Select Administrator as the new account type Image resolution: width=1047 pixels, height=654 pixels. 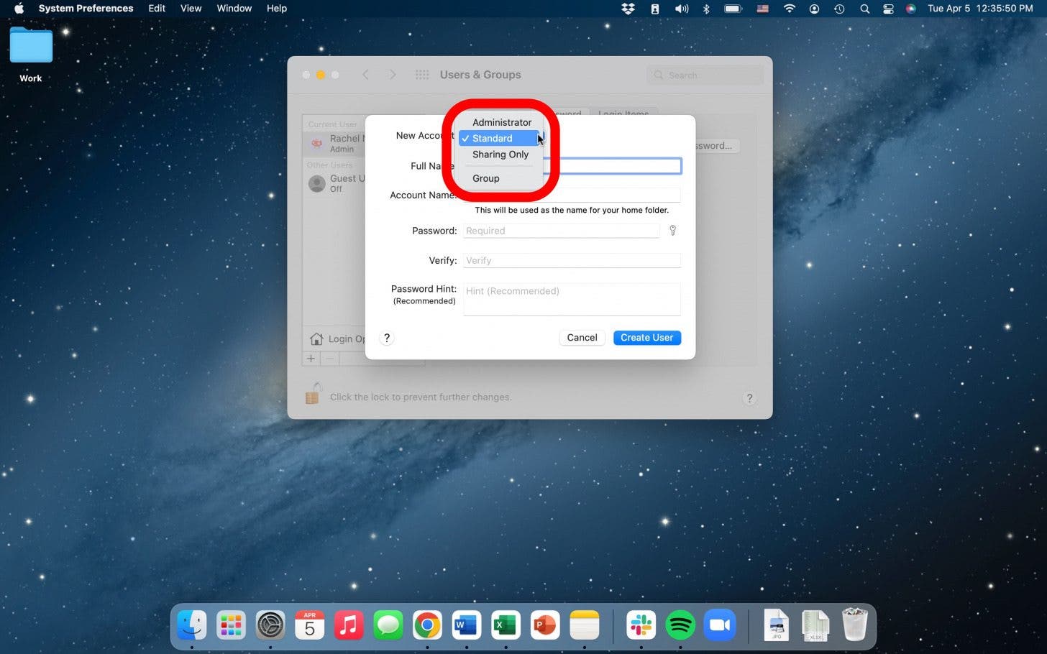(x=501, y=122)
